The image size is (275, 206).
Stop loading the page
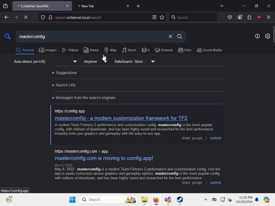pos(26,17)
